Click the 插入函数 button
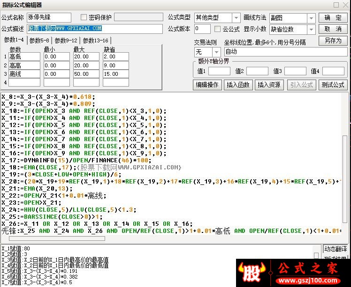 [238, 85]
